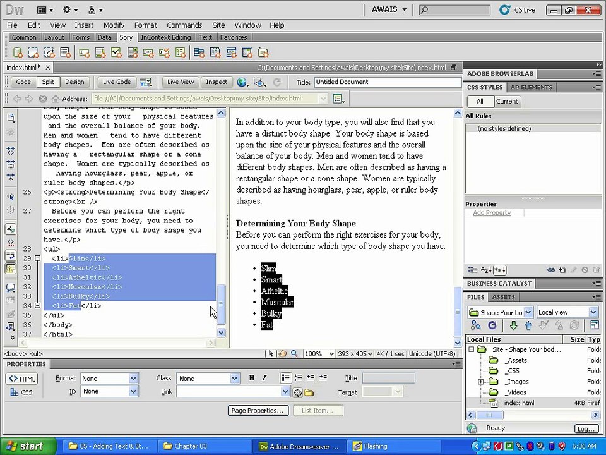Open the Site menu

coord(218,25)
